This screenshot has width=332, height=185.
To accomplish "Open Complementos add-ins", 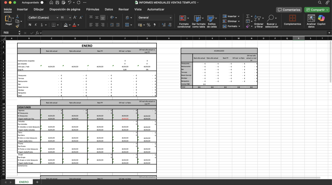I will tap(292, 20).
